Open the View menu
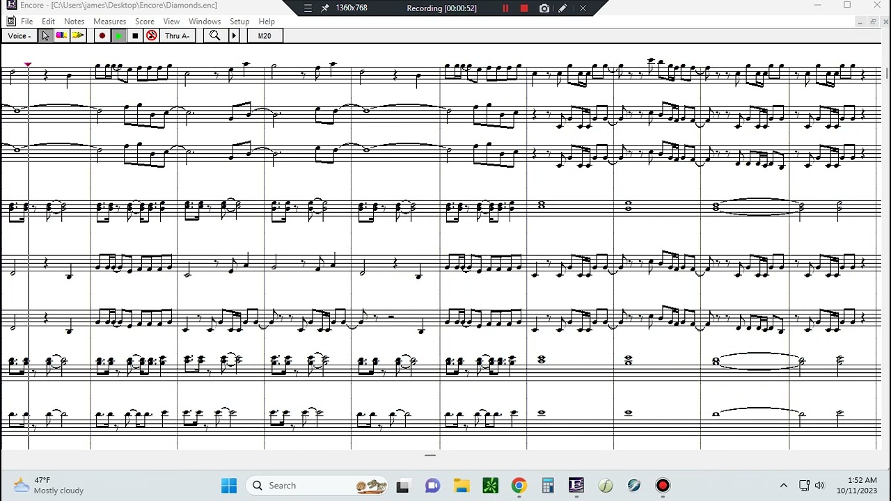Viewport: 891px width, 501px height. tap(171, 22)
